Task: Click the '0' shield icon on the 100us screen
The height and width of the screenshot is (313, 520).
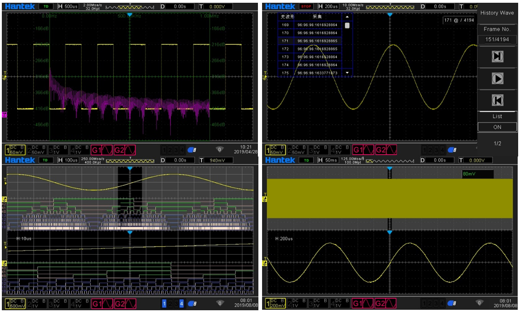Action: tap(220, 303)
